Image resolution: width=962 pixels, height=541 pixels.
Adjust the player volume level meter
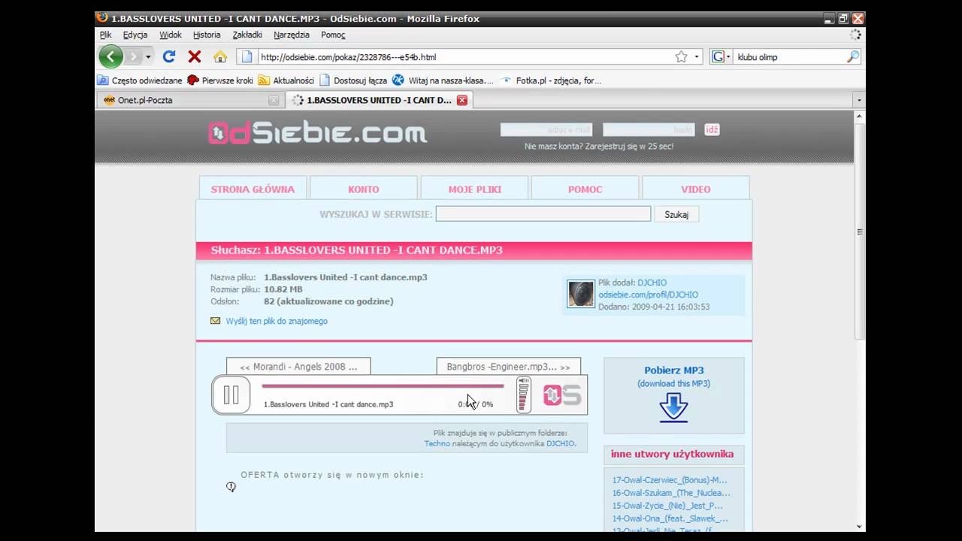tap(523, 395)
